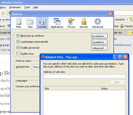Click the AutoLink toolbar button

[120, 20]
